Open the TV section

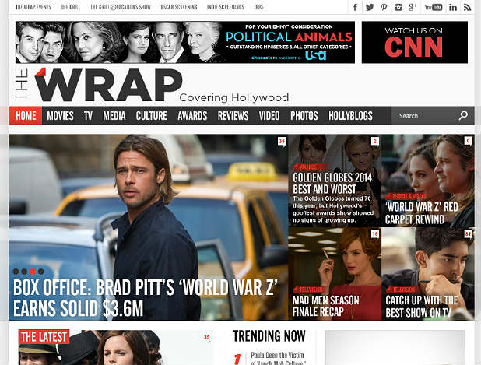click(88, 116)
